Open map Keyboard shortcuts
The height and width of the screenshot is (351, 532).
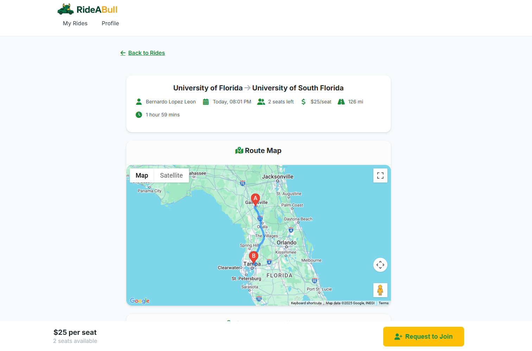(x=306, y=303)
